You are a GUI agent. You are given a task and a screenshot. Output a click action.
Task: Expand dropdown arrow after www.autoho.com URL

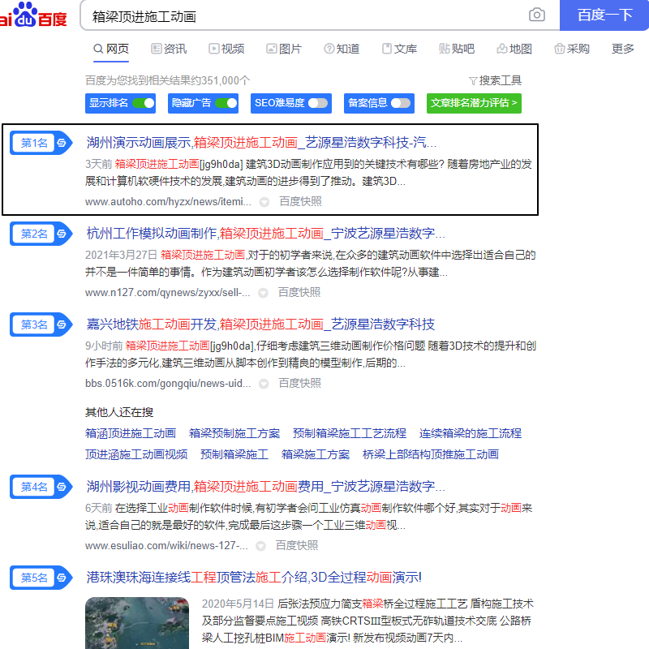click(x=264, y=202)
